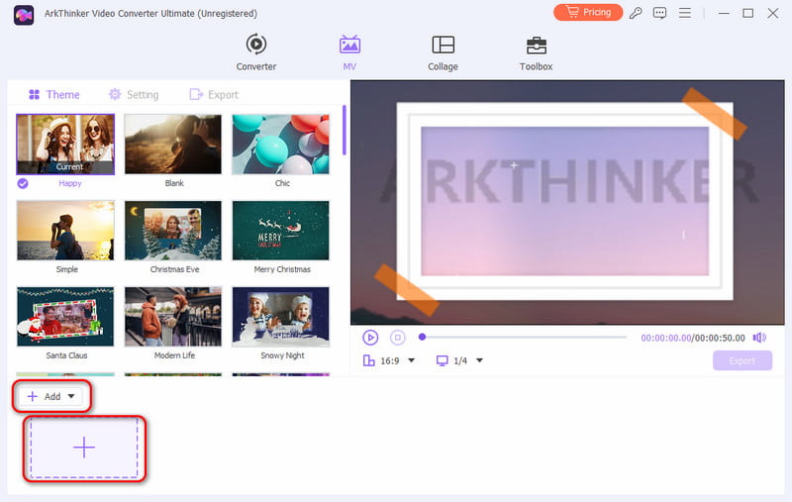Click the timecode display 00:00:50.00
This screenshot has height=502, width=792.
click(x=720, y=338)
